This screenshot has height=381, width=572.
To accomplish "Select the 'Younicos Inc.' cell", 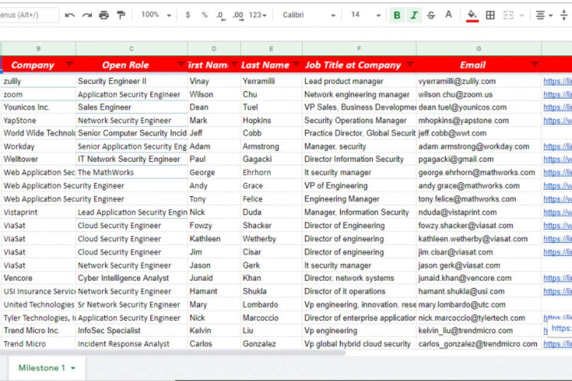I will click(x=39, y=107).
